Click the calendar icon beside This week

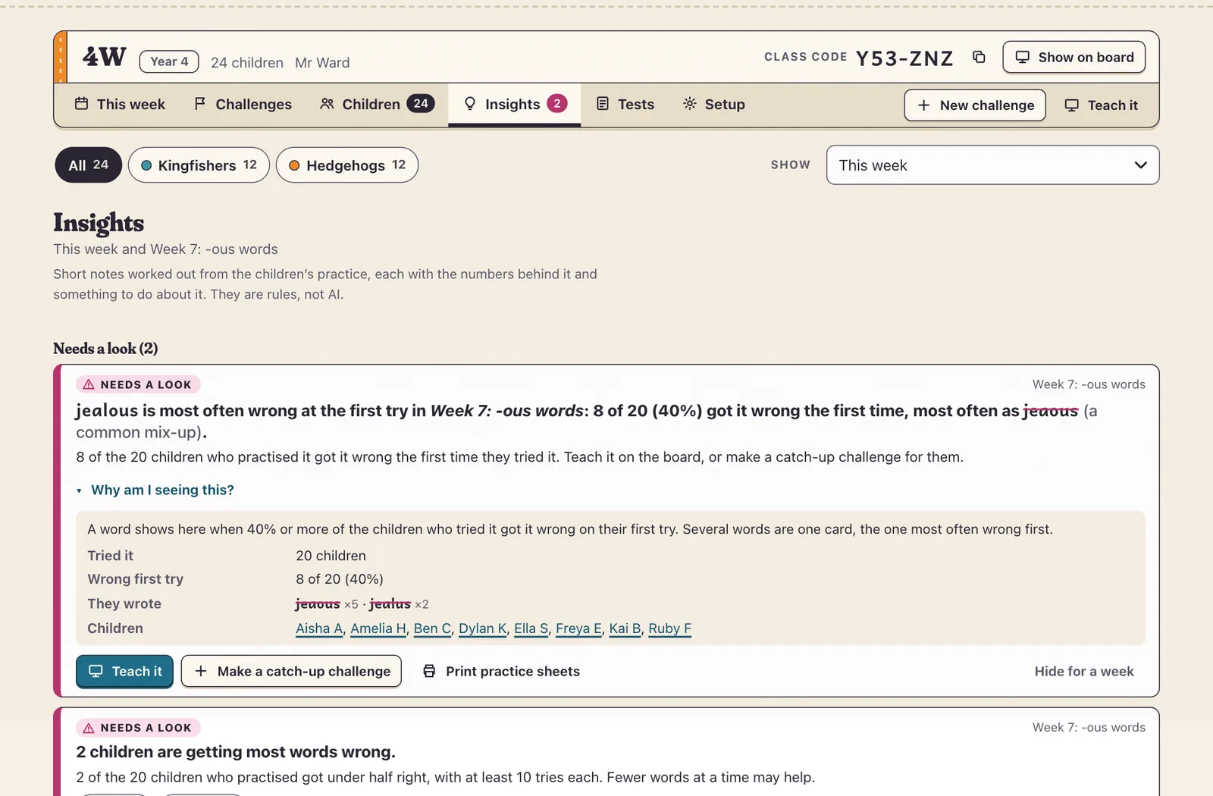pyautogui.click(x=81, y=103)
